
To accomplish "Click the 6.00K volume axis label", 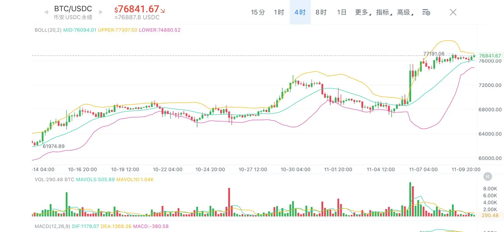I will pos(490,196).
